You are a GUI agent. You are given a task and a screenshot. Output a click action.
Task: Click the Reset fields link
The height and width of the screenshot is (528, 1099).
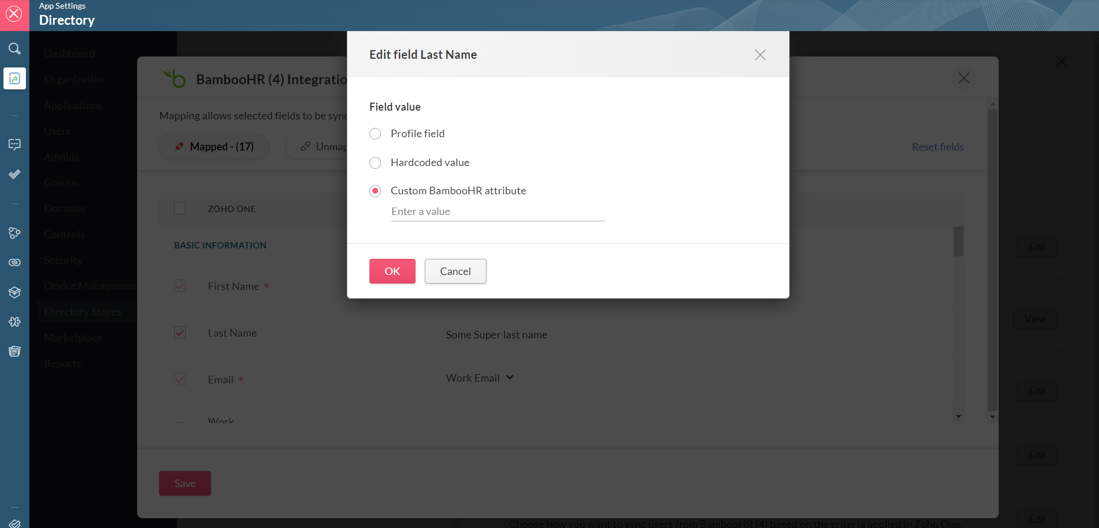click(938, 147)
